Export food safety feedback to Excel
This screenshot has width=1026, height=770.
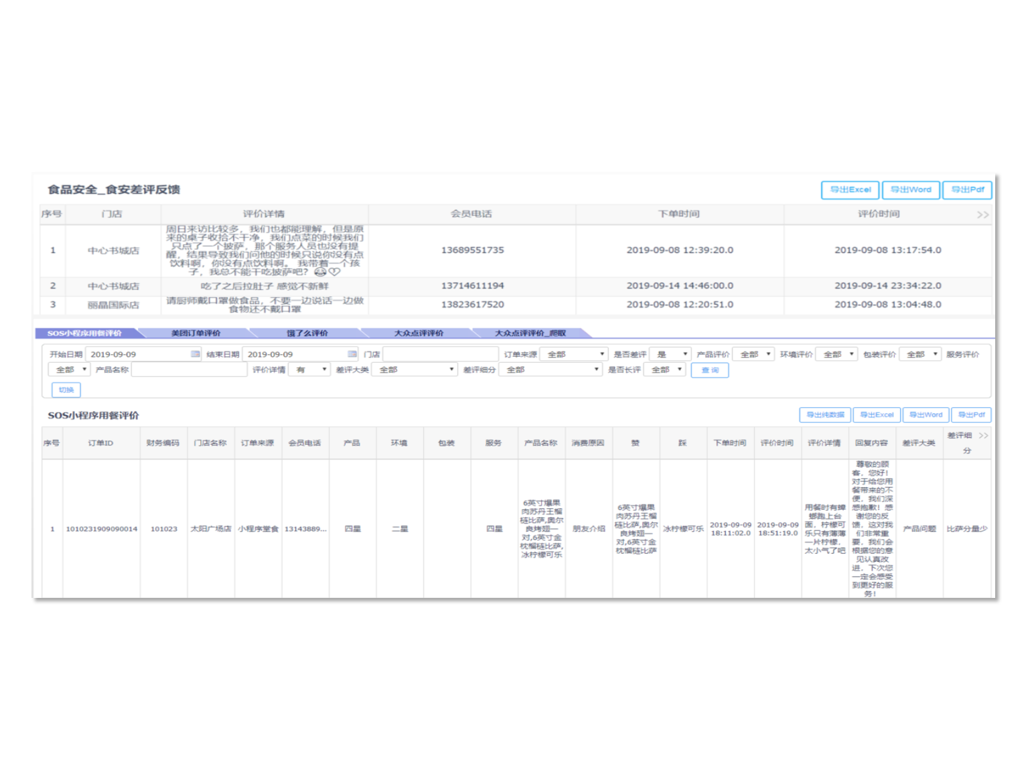click(850, 190)
